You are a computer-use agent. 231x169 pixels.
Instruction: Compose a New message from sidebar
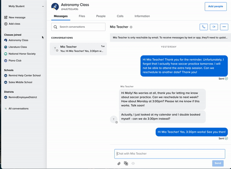point(17,17)
